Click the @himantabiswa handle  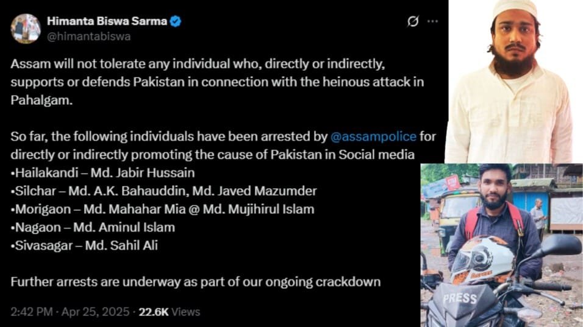coord(88,37)
